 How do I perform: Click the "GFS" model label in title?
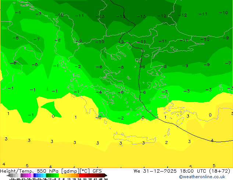[97, 171]
